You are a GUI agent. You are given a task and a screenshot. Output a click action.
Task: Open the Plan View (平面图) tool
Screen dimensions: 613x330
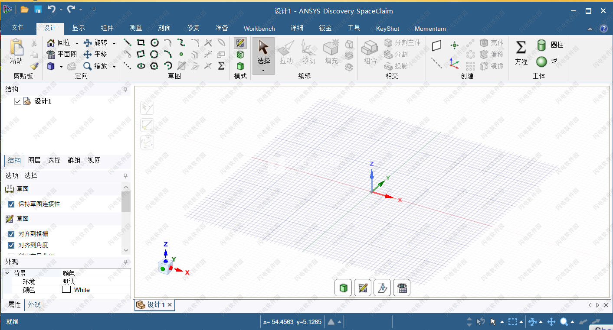pyautogui.click(x=62, y=54)
